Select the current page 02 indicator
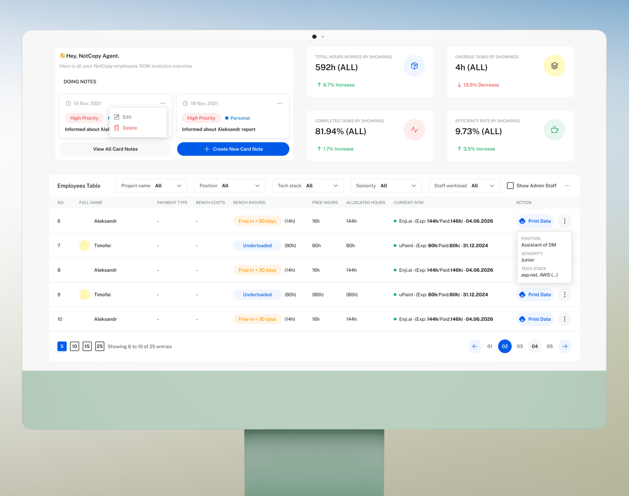629x496 pixels. [505, 346]
